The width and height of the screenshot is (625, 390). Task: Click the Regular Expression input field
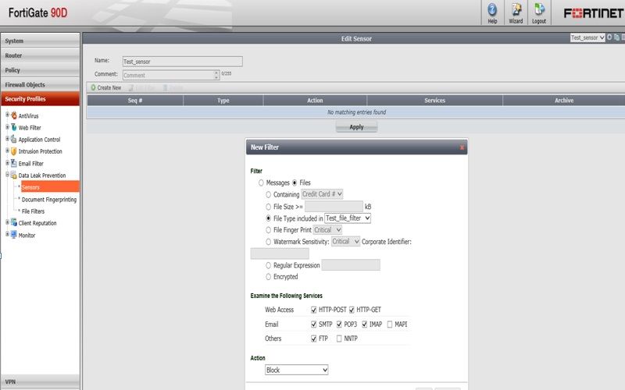[x=351, y=264]
